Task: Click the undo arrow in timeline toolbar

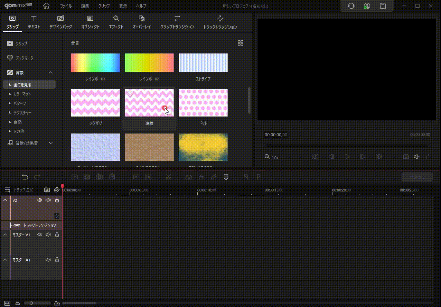Action: tap(25, 177)
